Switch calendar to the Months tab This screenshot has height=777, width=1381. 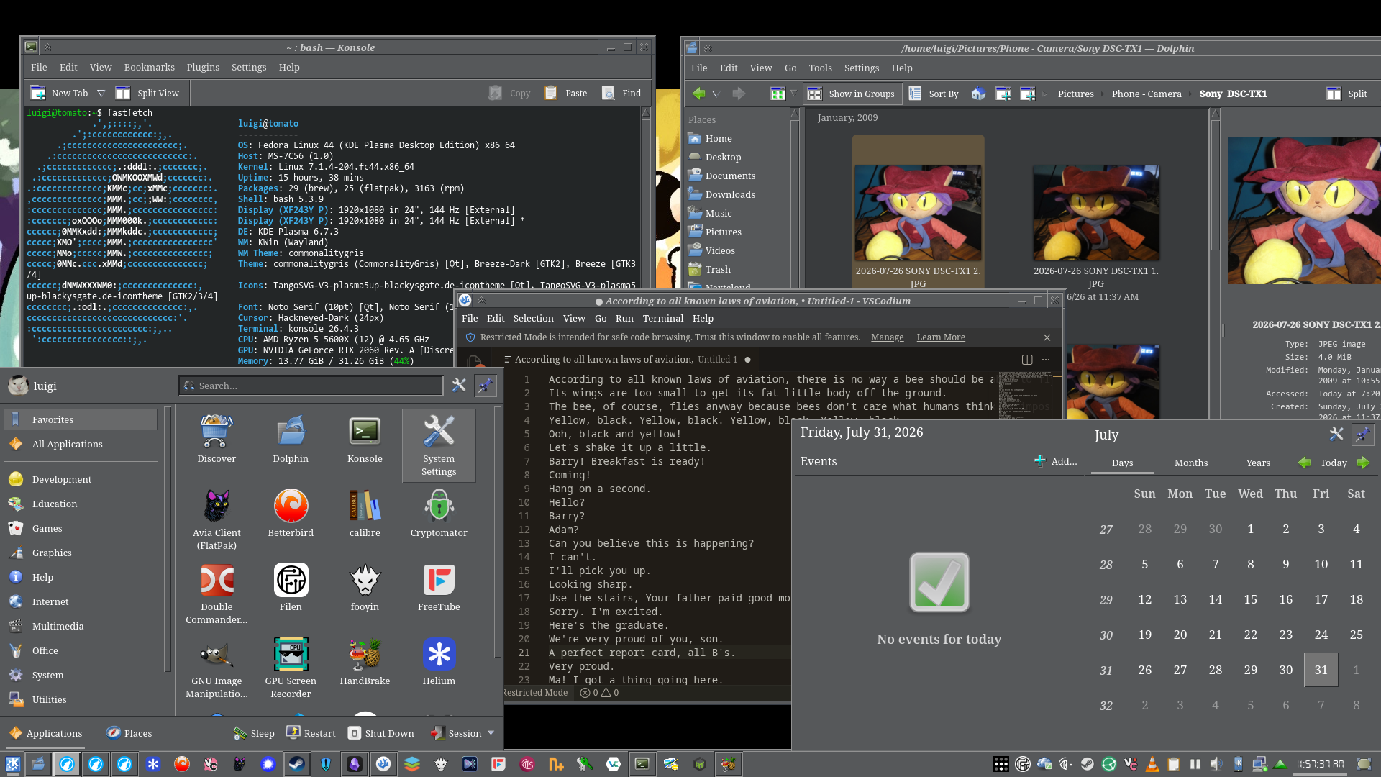(1191, 463)
